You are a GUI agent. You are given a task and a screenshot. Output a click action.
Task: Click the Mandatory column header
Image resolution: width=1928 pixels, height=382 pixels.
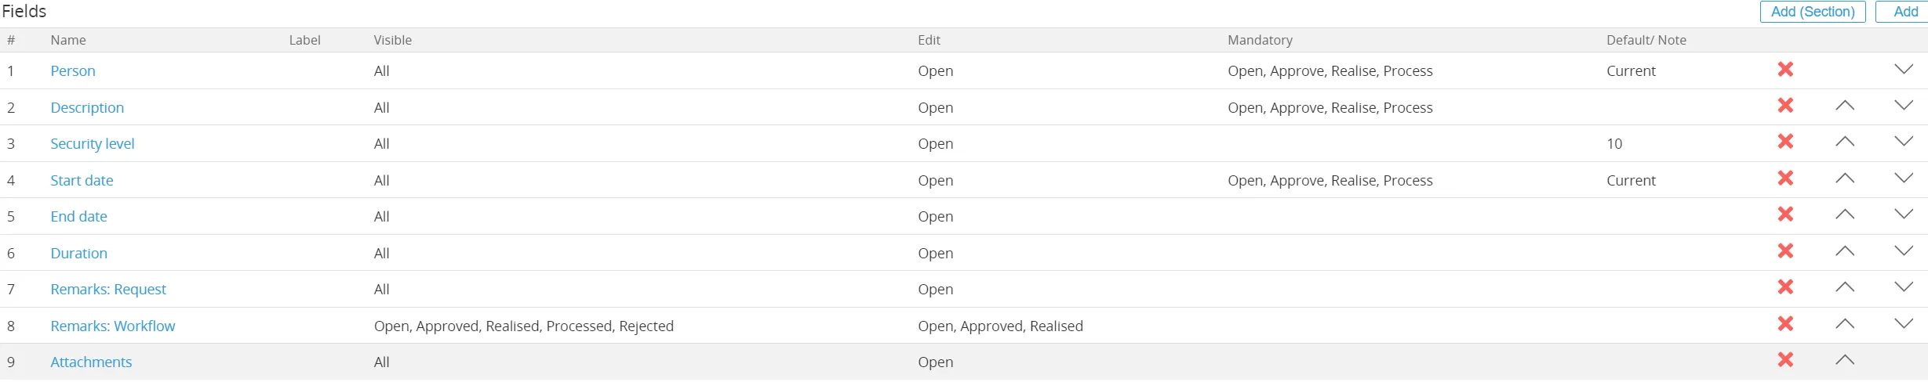coord(1260,41)
